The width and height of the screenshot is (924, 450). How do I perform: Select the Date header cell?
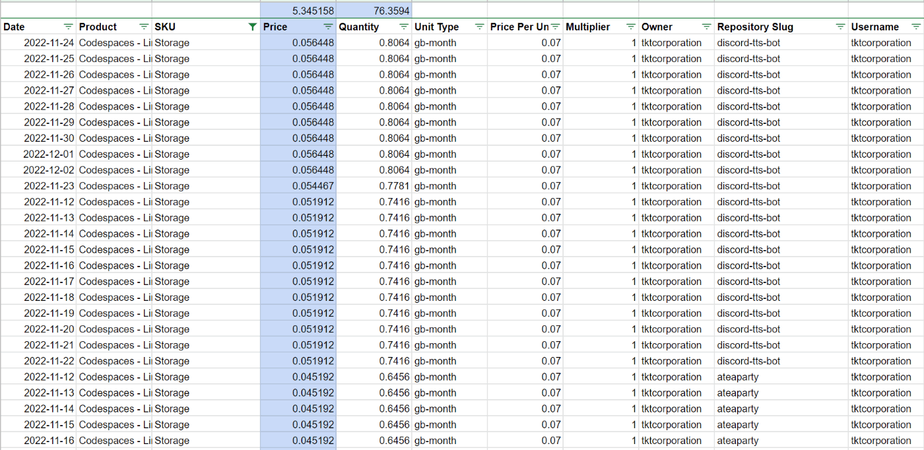point(38,27)
